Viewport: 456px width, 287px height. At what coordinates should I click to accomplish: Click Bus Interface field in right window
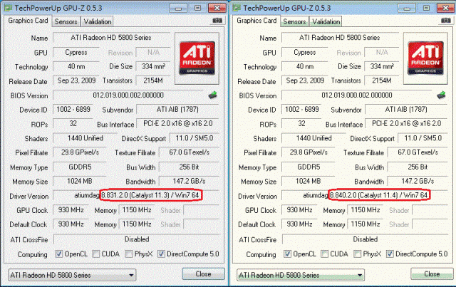click(406, 124)
